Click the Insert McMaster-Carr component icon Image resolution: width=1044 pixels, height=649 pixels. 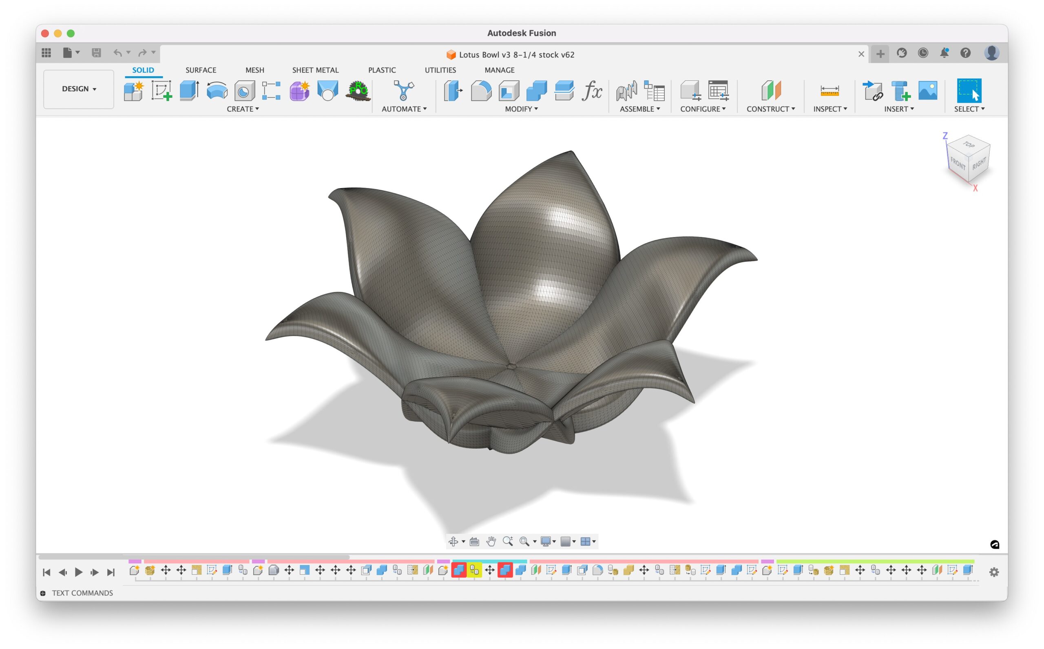click(x=900, y=91)
